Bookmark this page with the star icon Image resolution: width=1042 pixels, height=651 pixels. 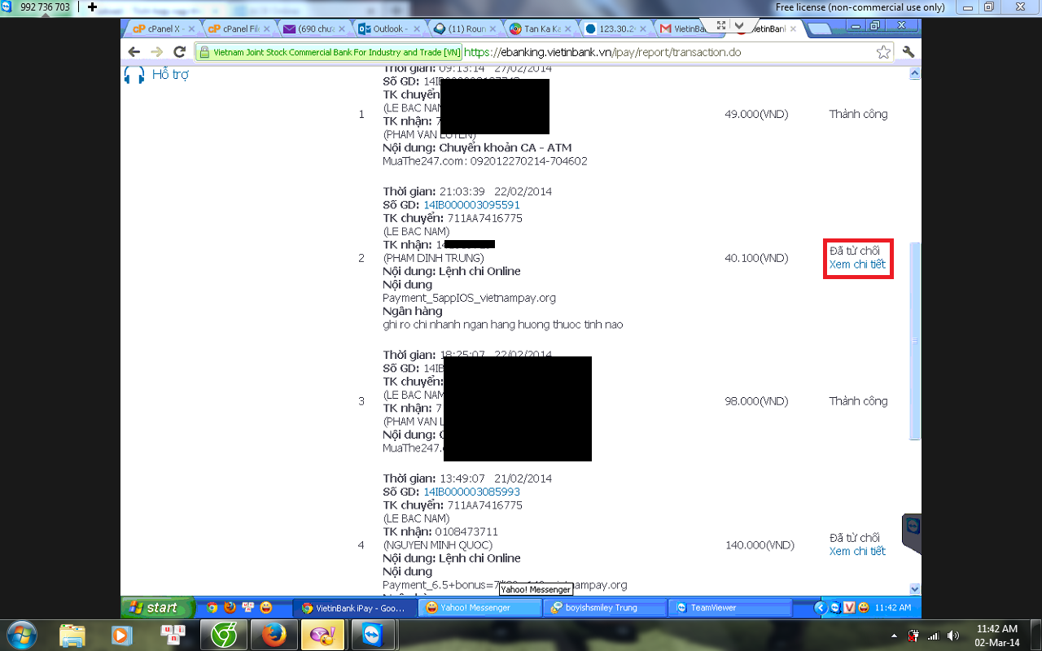point(883,52)
